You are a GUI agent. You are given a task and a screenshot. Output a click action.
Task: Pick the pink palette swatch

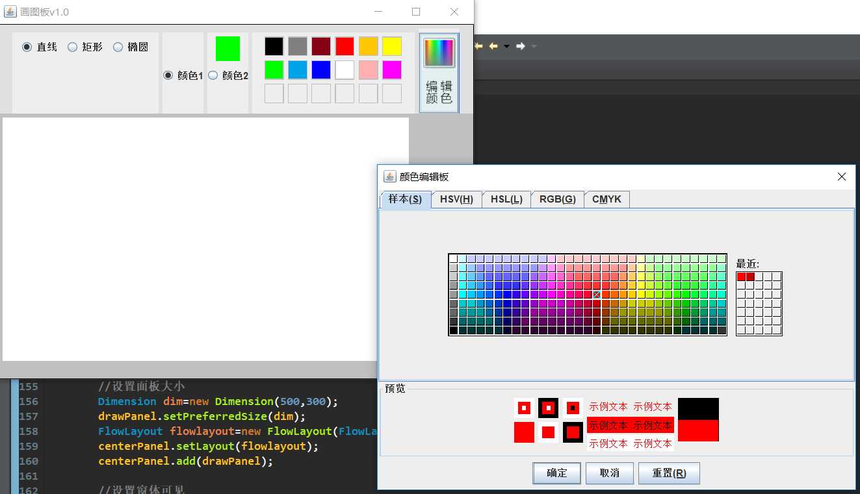click(368, 69)
